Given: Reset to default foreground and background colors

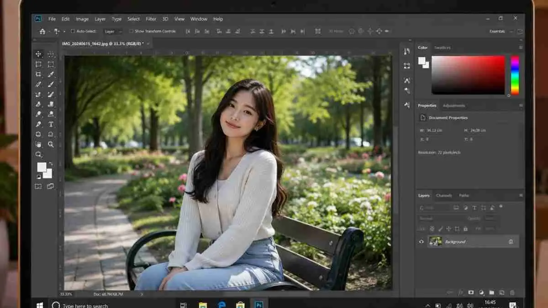Looking at the screenshot, I should [38, 177].
